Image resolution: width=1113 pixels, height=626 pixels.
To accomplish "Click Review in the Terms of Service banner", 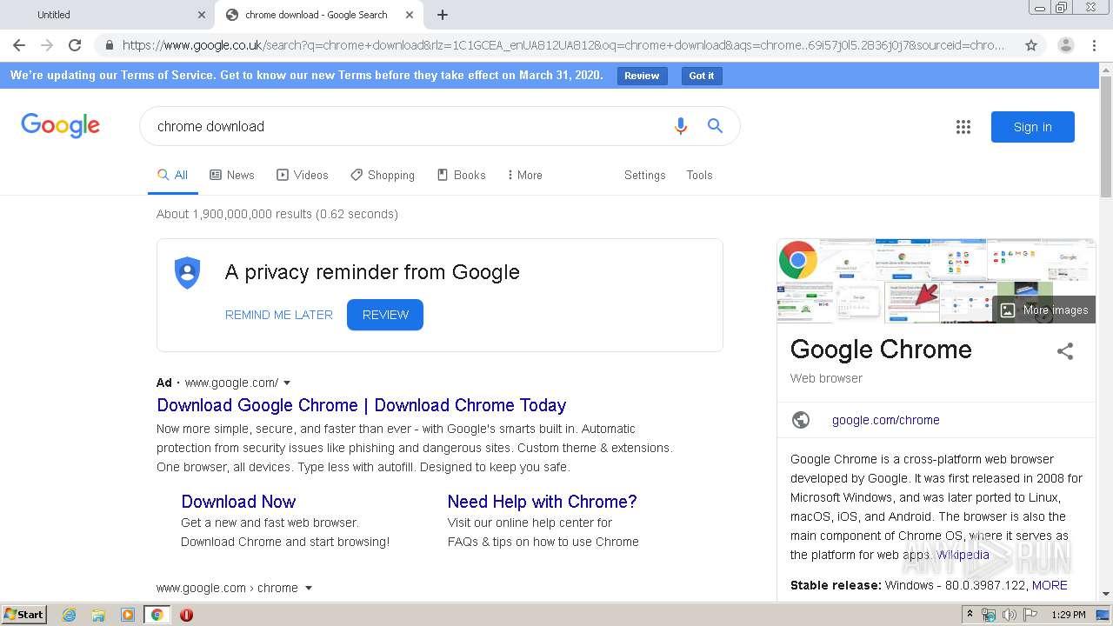I will click(x=642, y=76).
